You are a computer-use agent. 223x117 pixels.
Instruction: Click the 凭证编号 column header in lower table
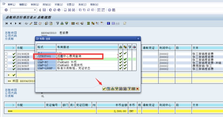coord(53,105)
